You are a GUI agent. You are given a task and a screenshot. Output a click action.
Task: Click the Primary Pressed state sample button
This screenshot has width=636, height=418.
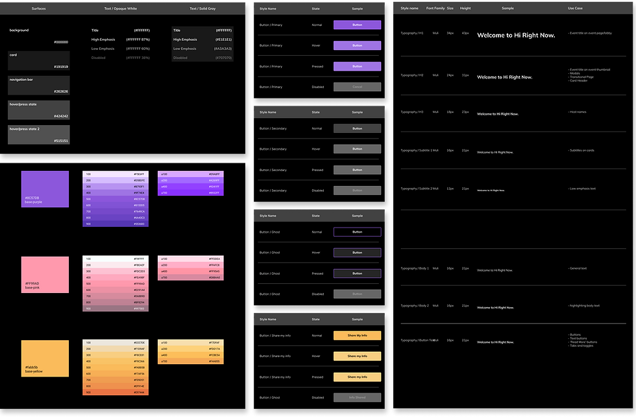[357, 66]
